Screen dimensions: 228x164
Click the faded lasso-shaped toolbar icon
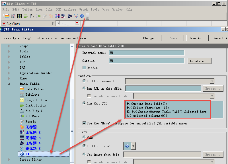[51, 16]
